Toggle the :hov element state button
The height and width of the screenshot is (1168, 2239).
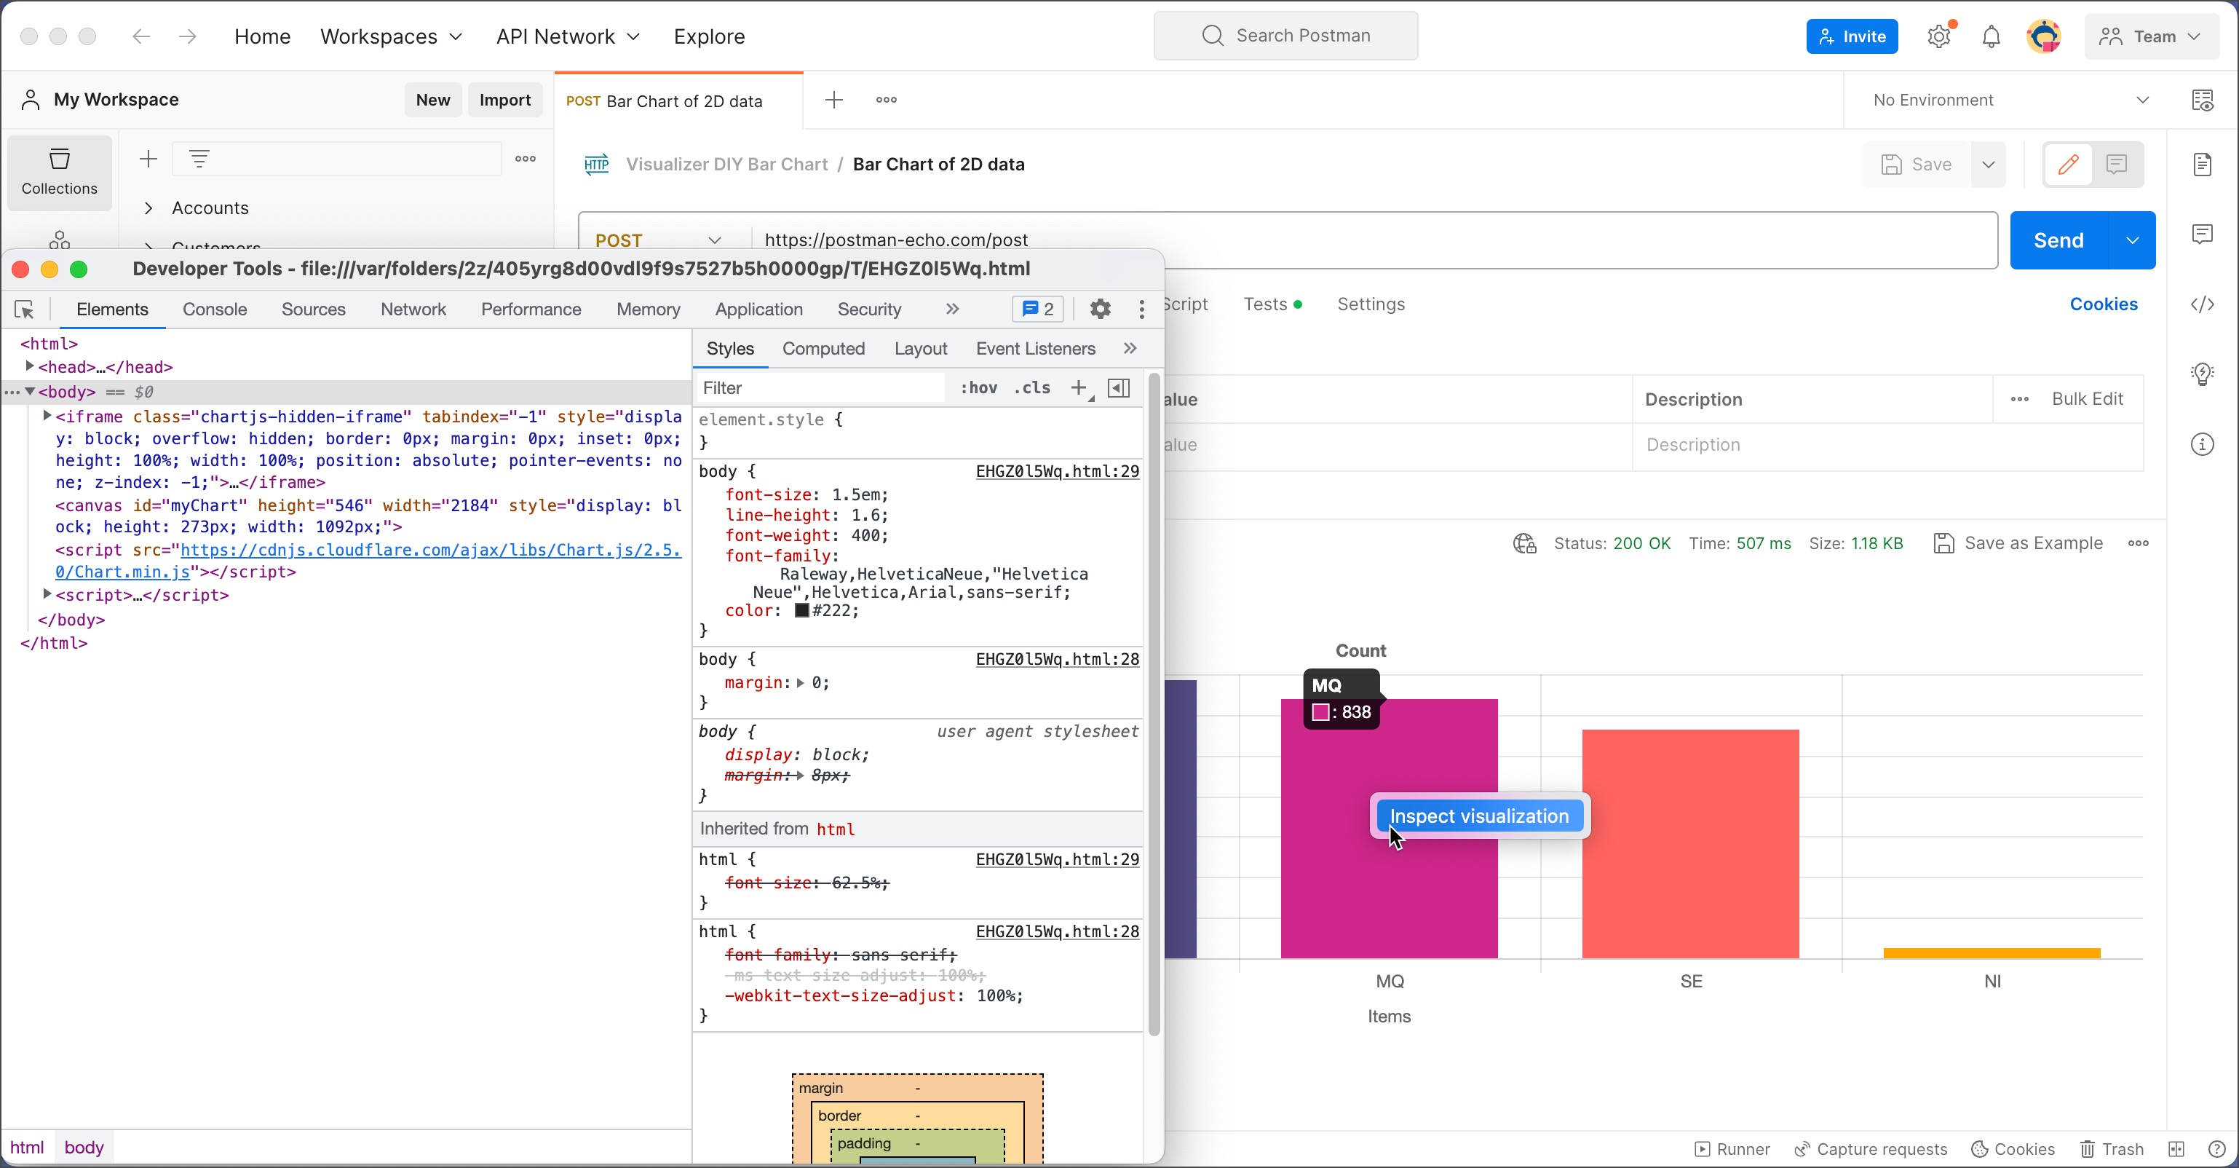[979, 388]
